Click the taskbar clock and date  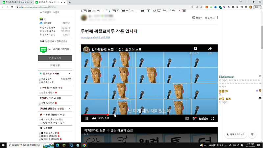(250, 145)
